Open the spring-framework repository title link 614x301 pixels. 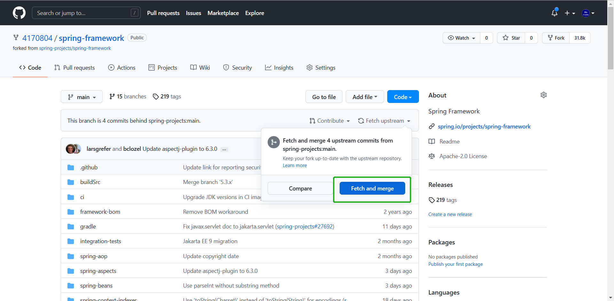(91, 38)
